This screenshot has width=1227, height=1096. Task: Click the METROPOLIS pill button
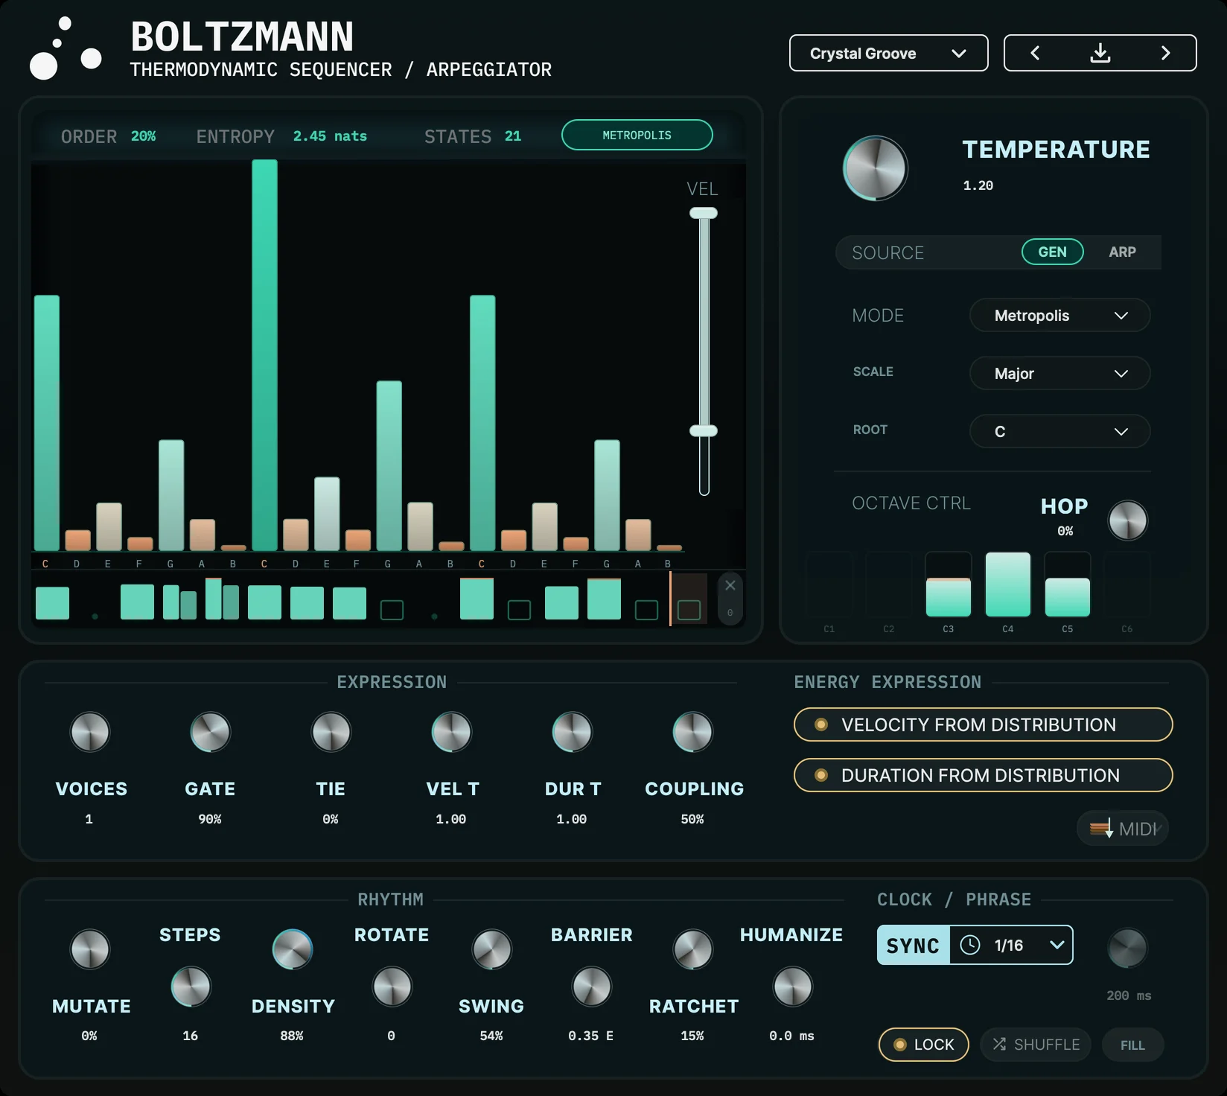click(637, 135)
